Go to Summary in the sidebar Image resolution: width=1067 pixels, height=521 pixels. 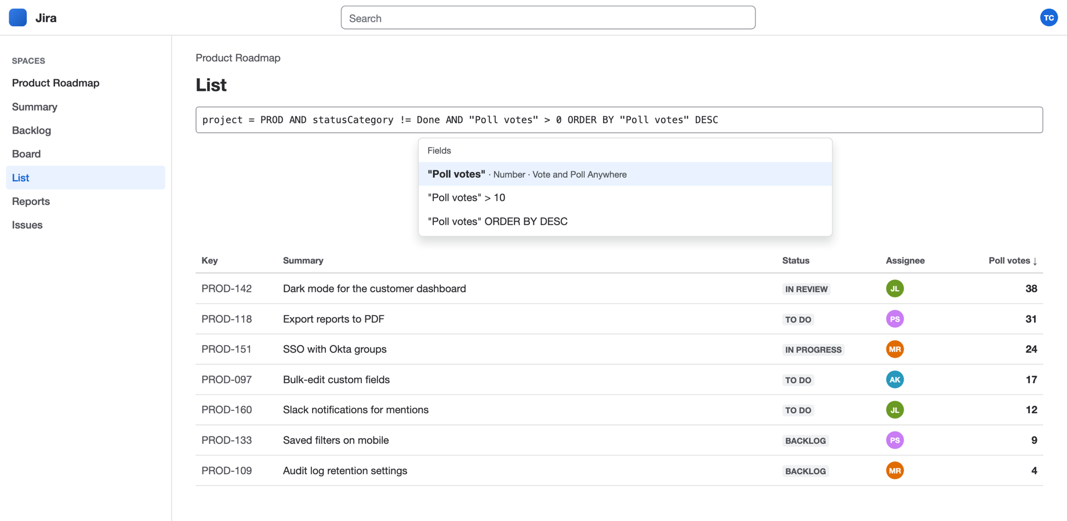pyautogui.click(x=85, y=107)
